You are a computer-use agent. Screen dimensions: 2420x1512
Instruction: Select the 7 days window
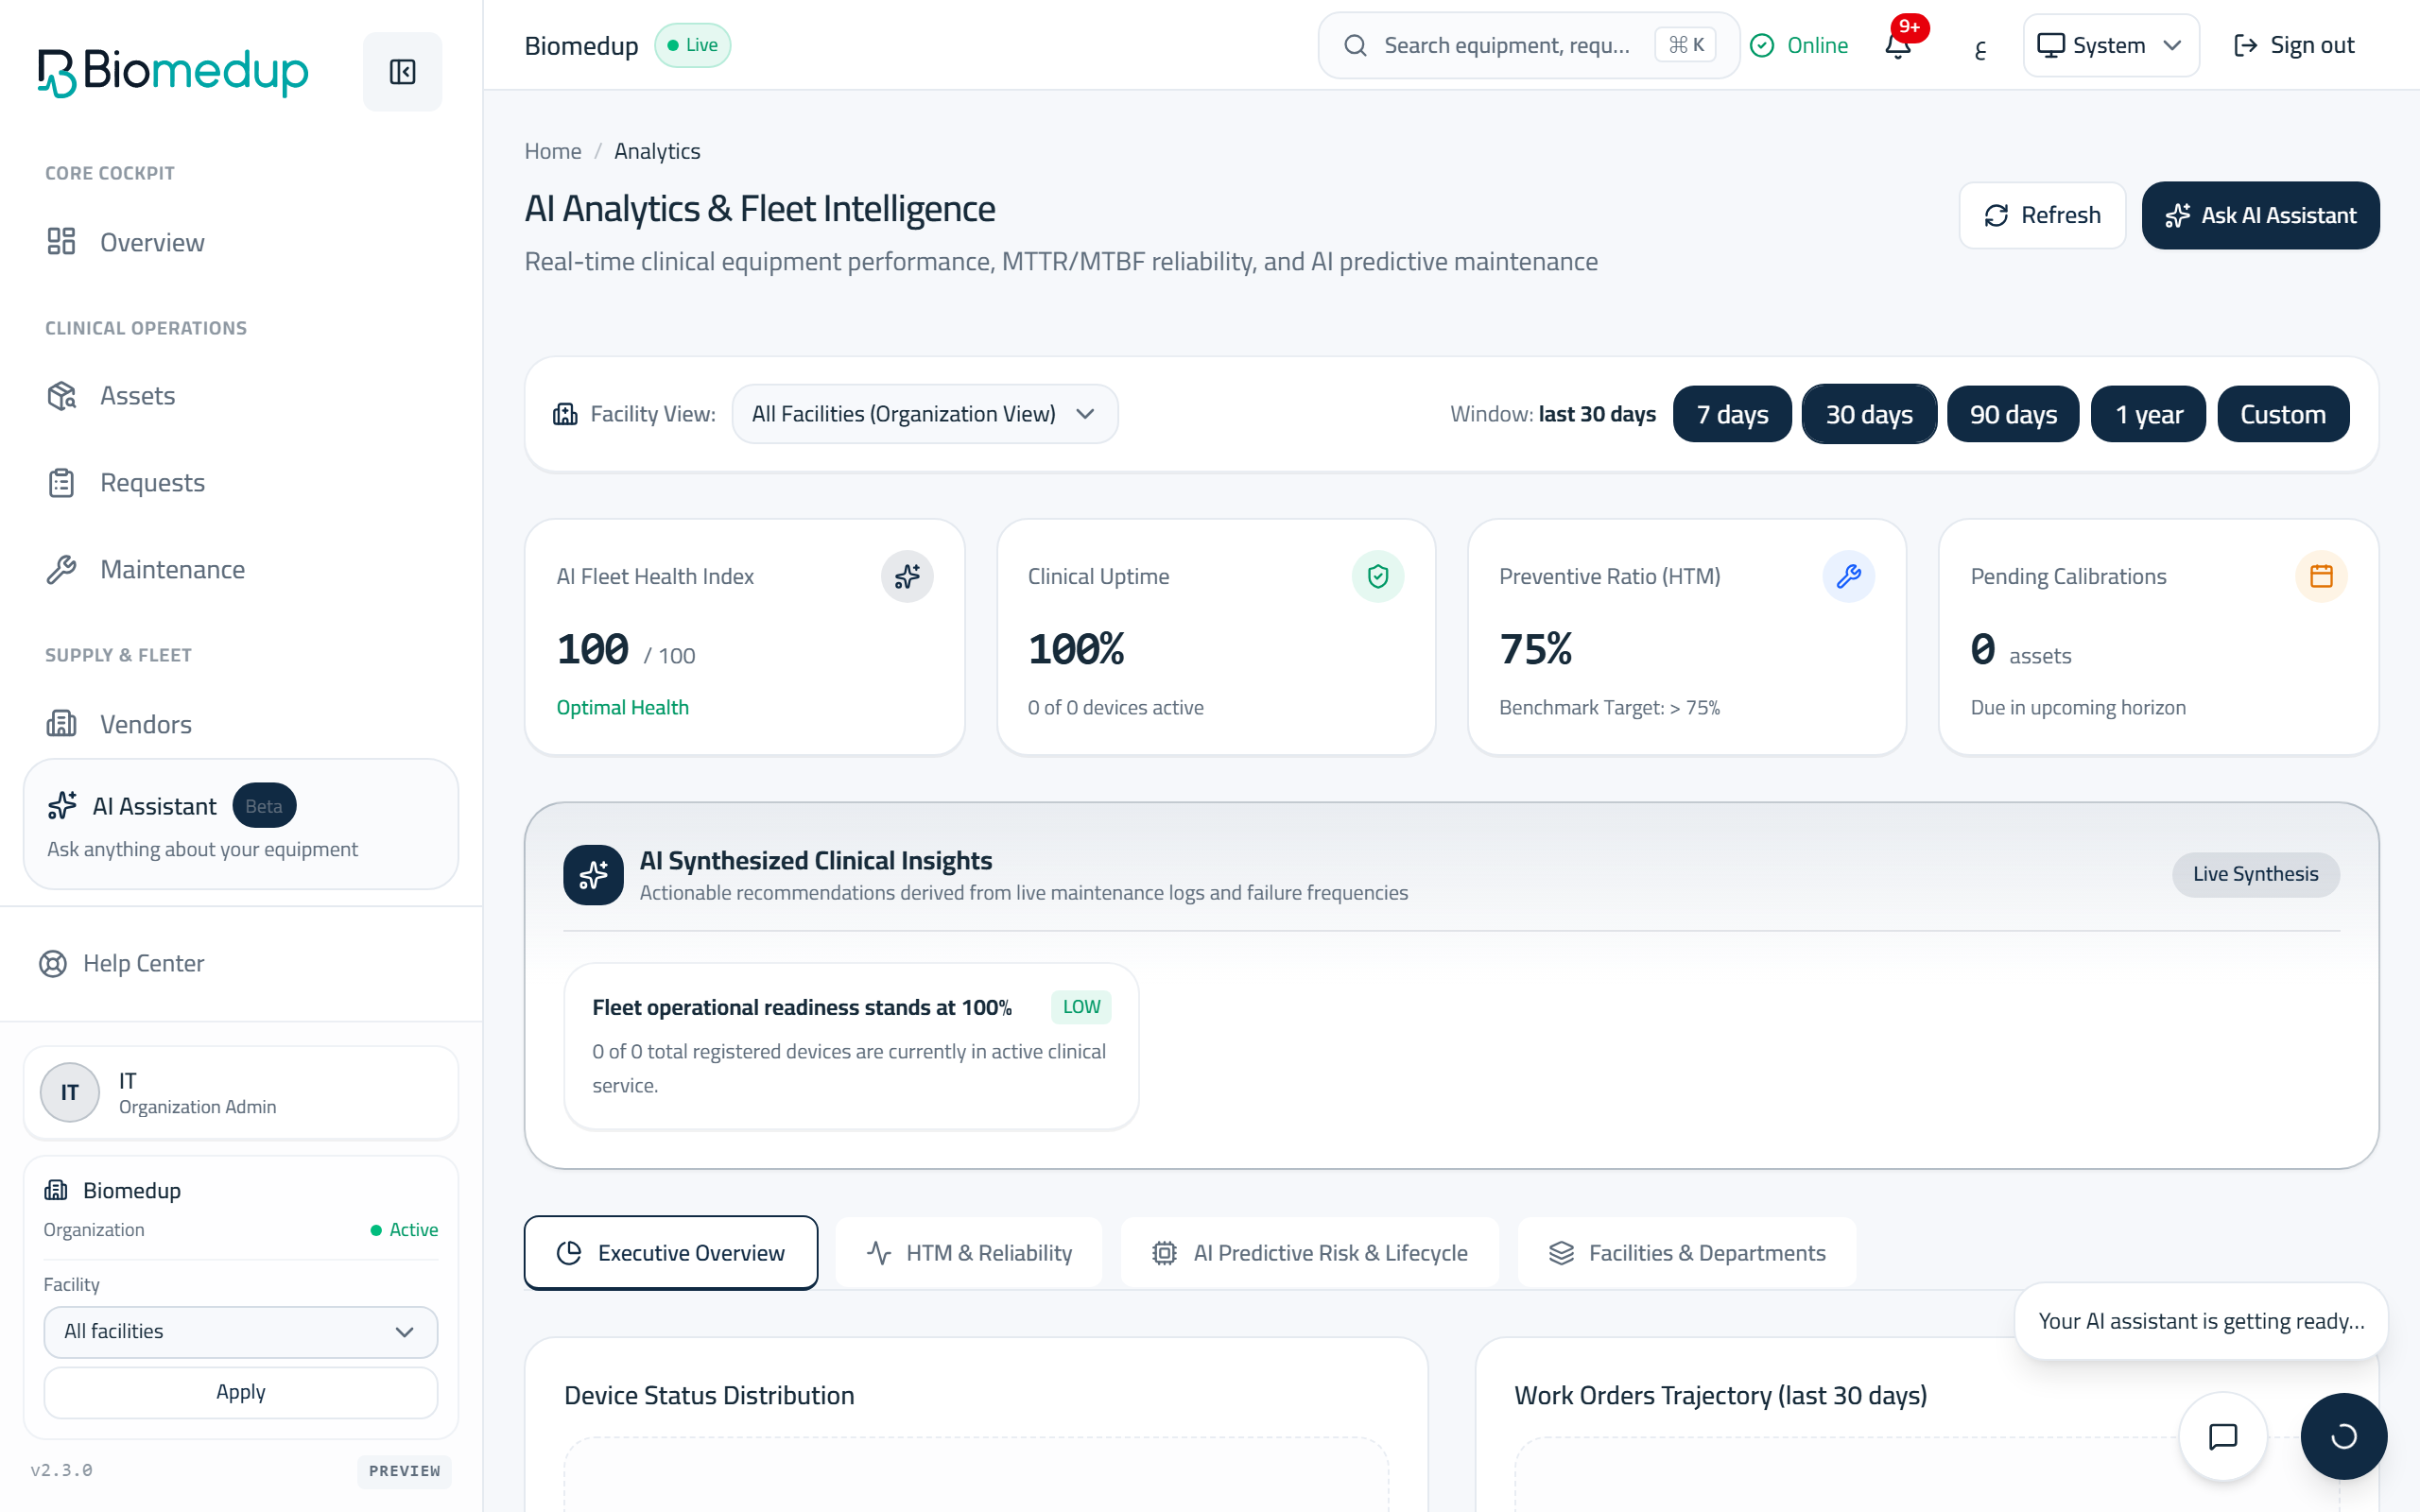[1732, 414]
